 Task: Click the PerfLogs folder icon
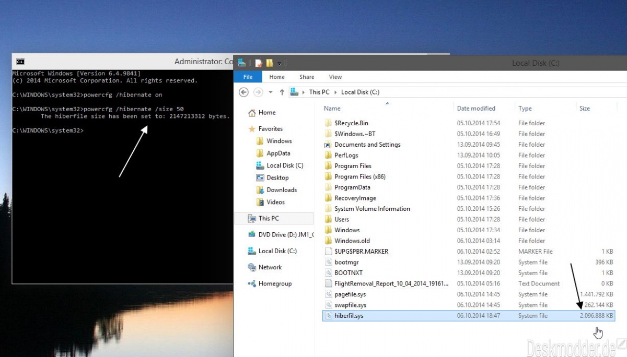(328, 156)
